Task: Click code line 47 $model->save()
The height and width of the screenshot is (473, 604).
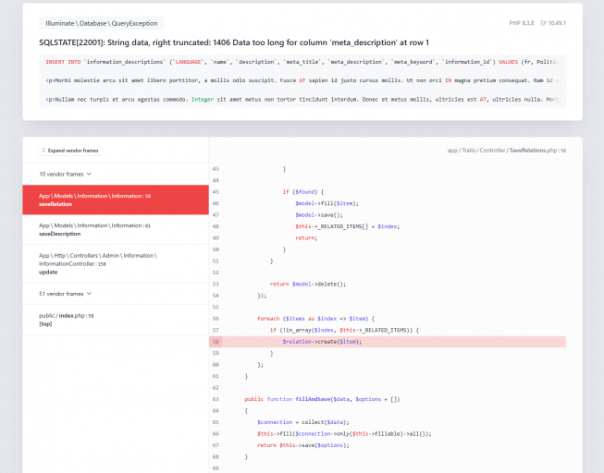Action: pyautogui.click(x=319, y=214)
